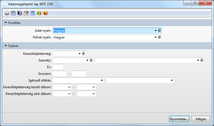Open date picker for first záró dátum field

click(69, 93)
